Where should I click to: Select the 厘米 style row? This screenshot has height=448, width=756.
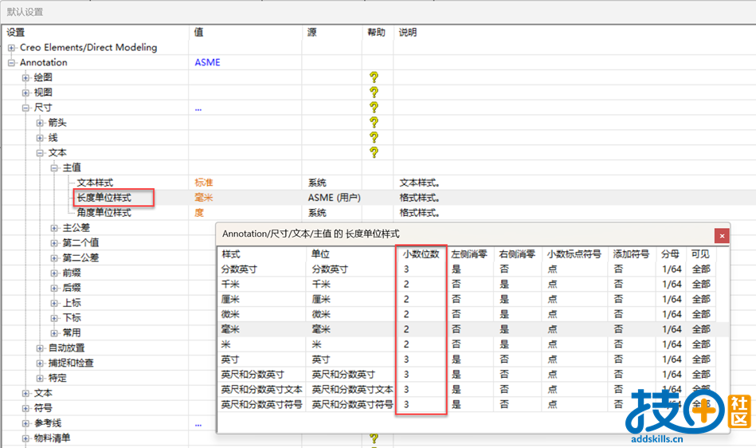coord(467,299)
